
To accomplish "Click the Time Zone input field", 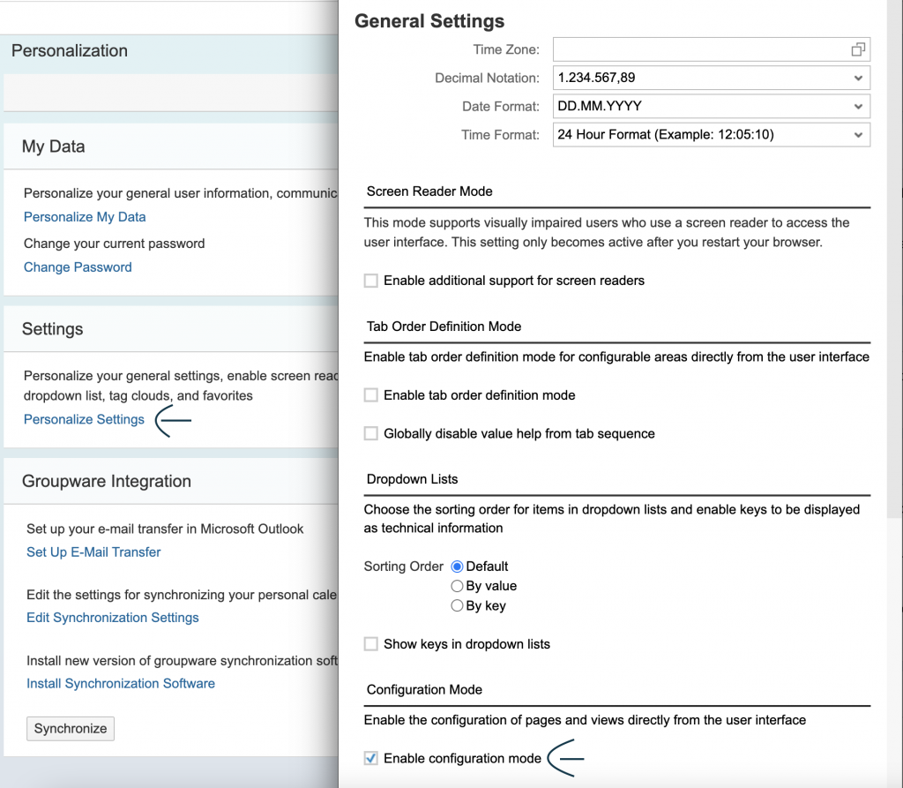I will [x=712, y=49].
